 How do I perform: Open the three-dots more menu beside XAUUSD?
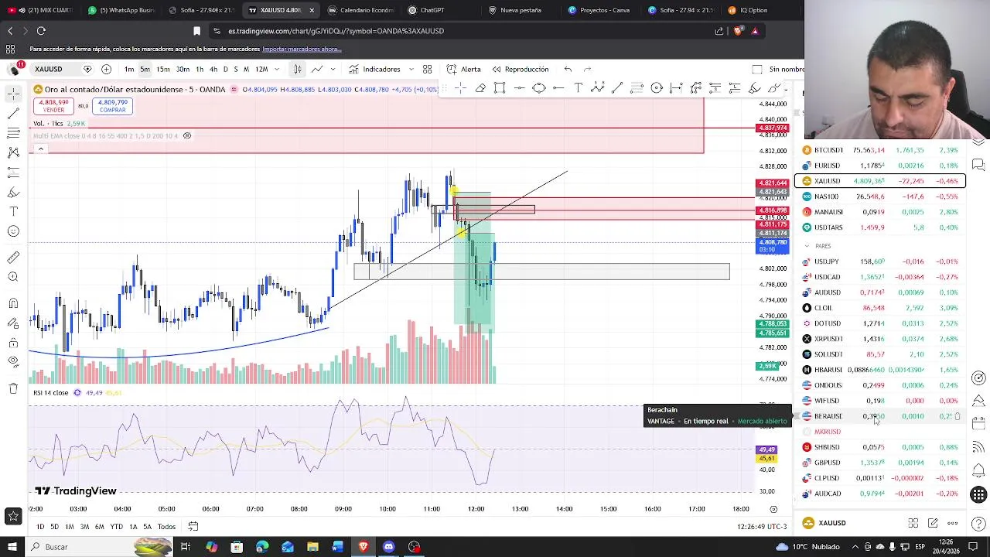[x=953, y=523]
